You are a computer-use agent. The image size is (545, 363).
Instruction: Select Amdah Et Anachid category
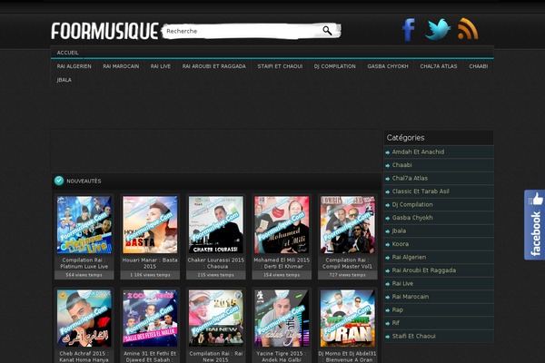click(x=418, y=152)
